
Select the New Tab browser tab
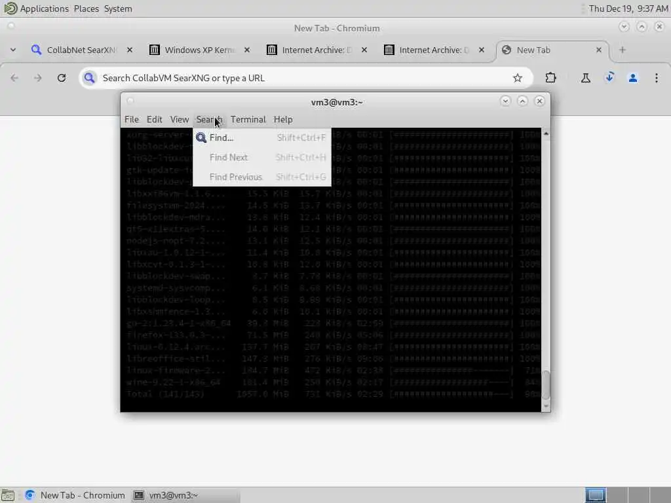click(x=552, y=50)
